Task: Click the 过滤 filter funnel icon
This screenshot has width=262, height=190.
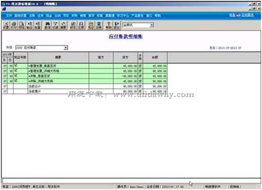Action: pyautogui.click(x=56, y=25)
